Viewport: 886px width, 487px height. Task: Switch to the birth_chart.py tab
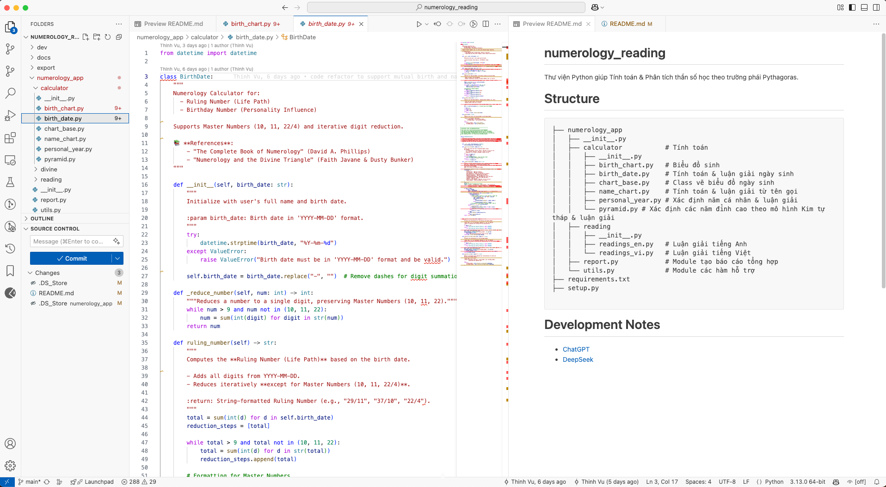click(x=252, y=24)
